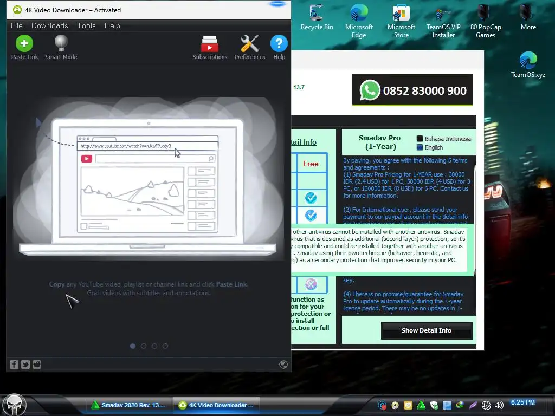Click the network globe tray icon
The height and width of the screenshot is (416, 555).
click(x=486, y=405)
